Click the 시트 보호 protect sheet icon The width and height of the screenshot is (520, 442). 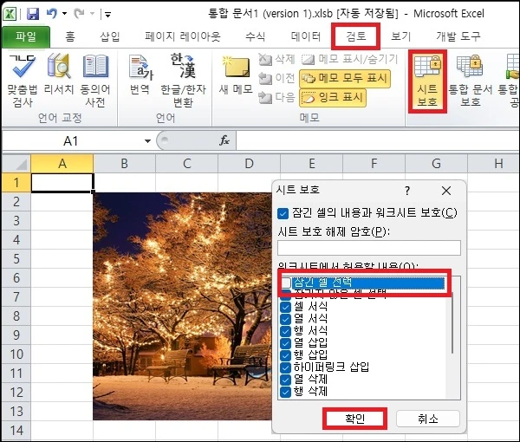pos(427,81)
